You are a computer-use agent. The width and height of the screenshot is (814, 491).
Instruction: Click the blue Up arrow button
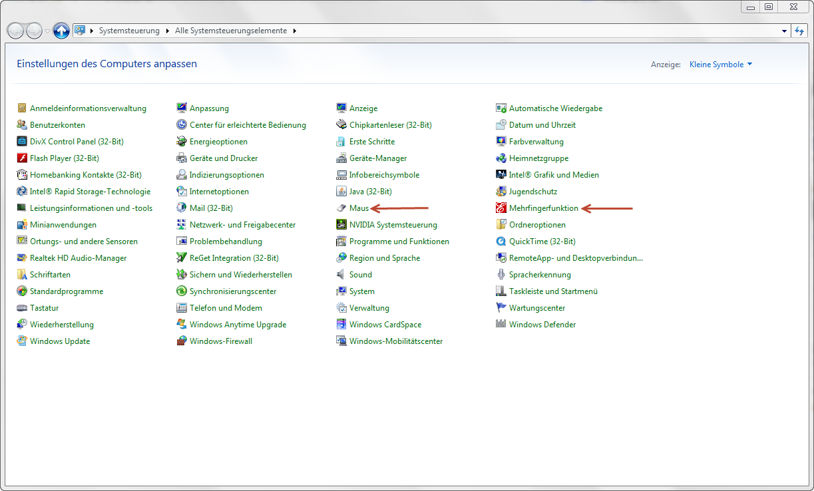61,31
